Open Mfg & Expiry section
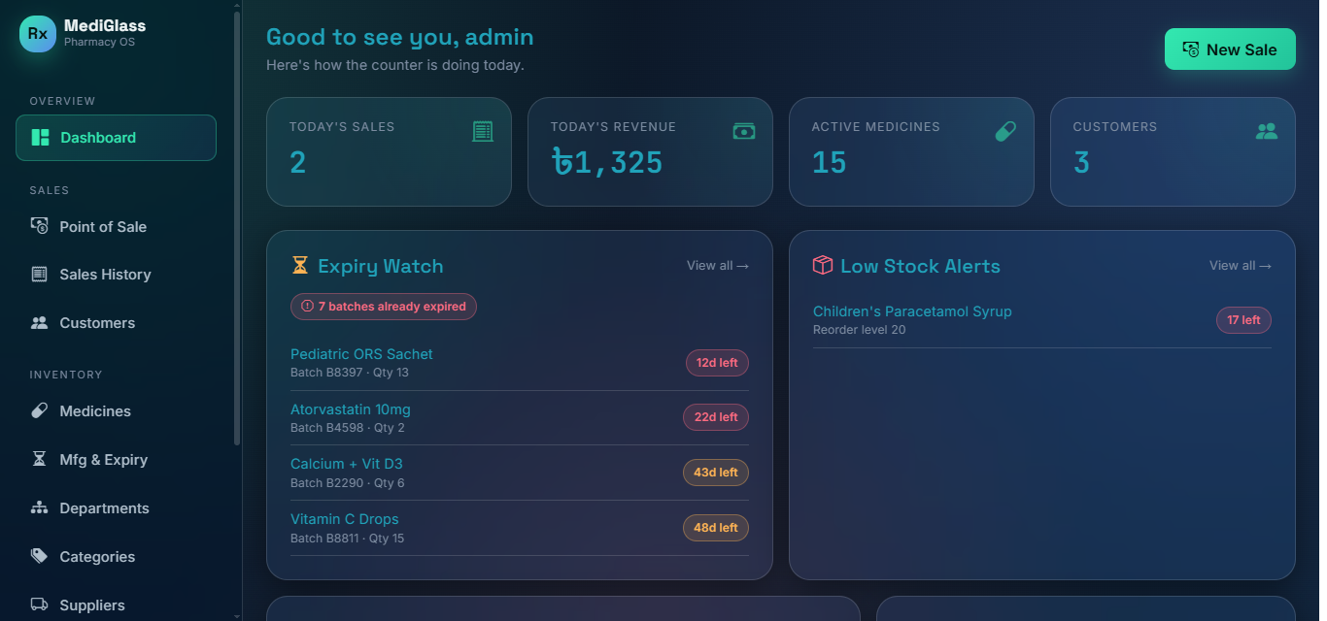1327x621 pixels. pos(116,460)
